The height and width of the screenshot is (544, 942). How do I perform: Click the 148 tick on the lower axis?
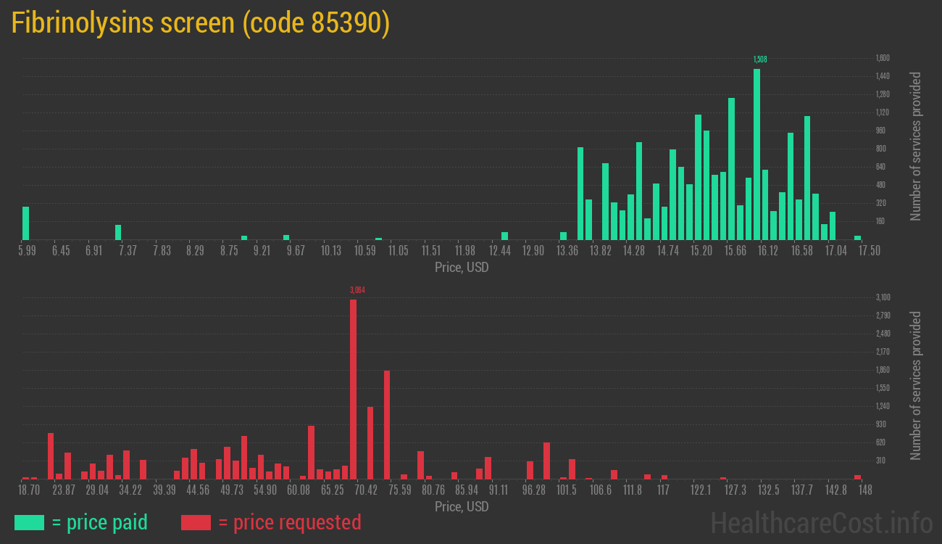click(864, 490)
